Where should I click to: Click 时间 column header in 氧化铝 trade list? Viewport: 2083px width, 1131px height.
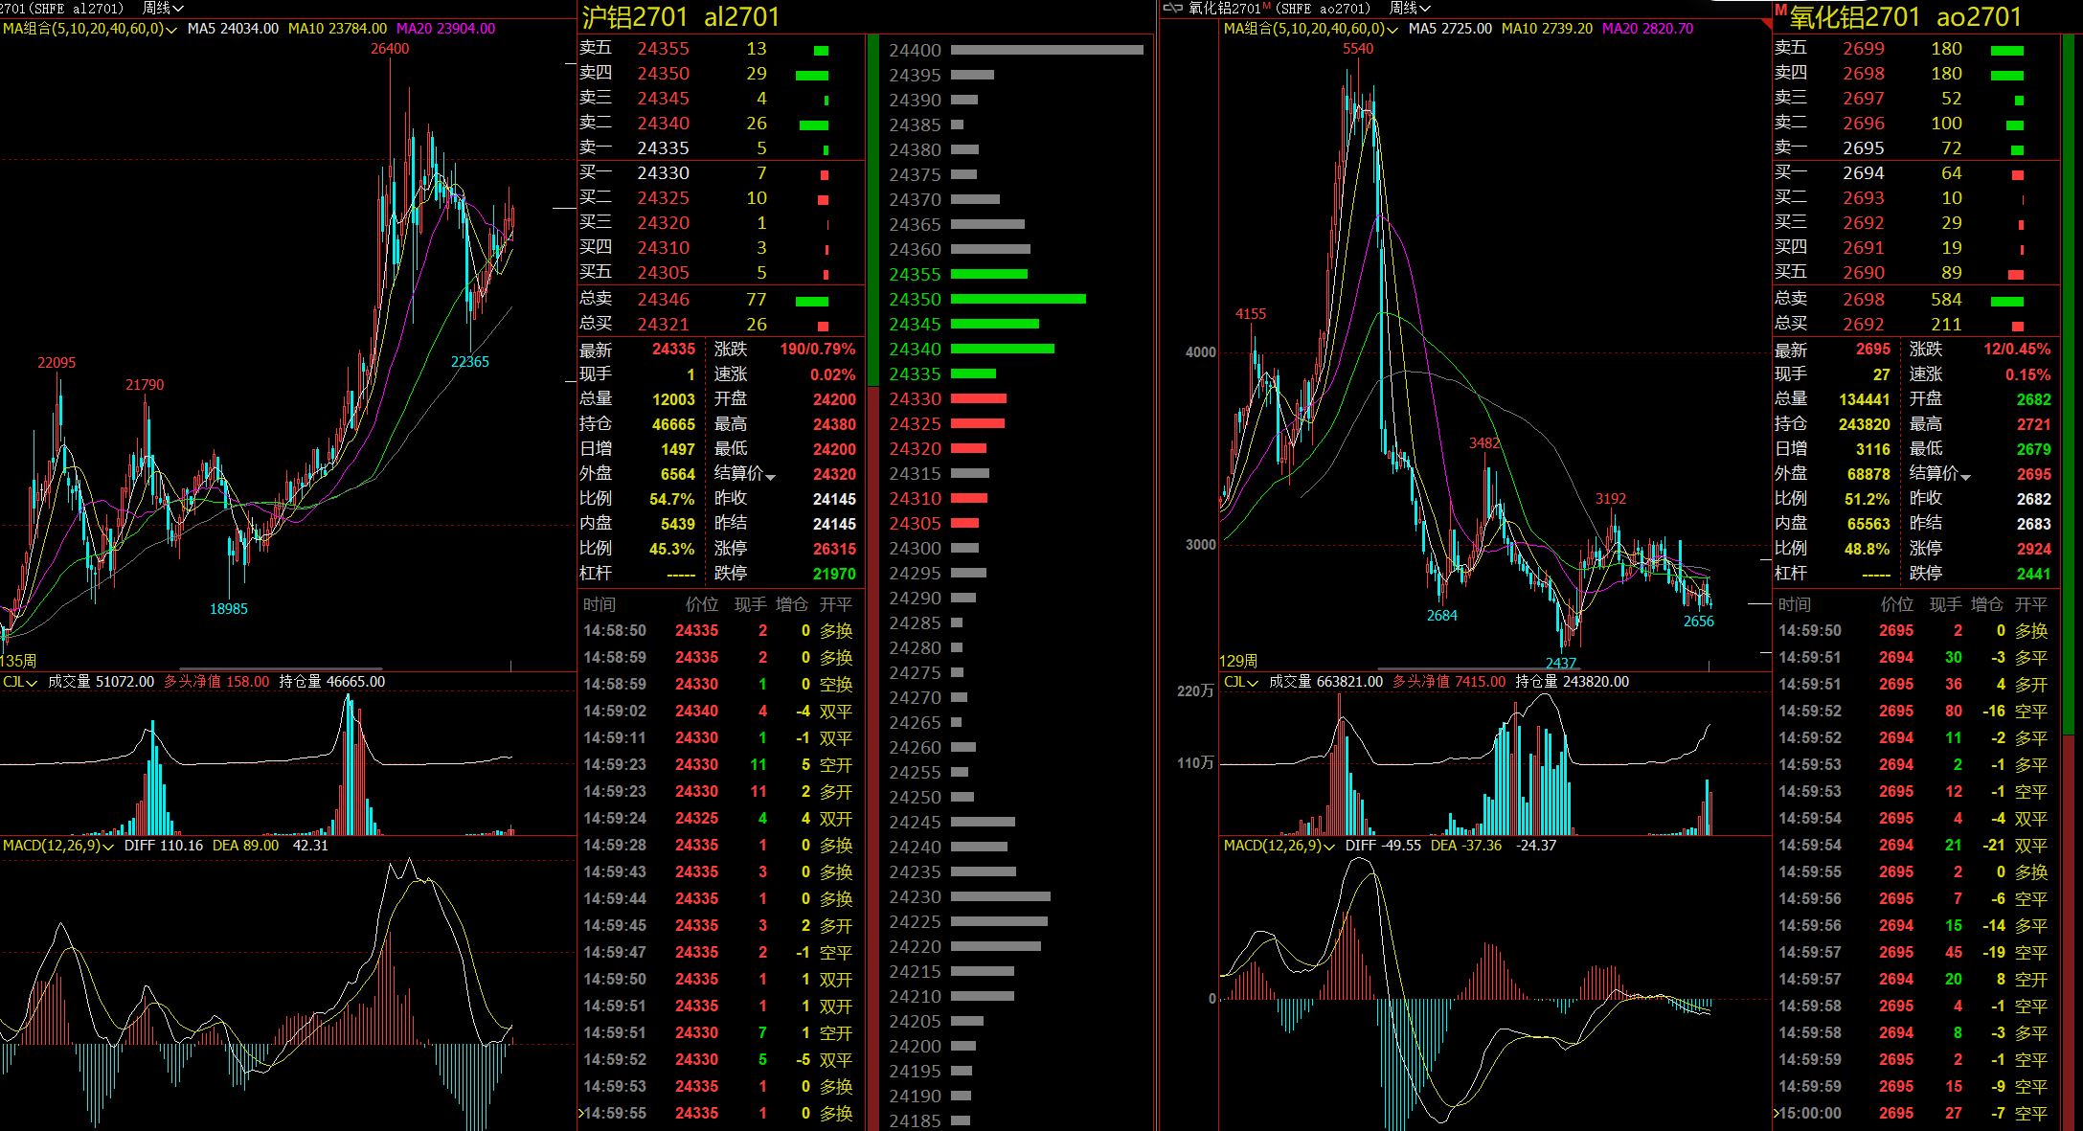(x=1795, y=605)
